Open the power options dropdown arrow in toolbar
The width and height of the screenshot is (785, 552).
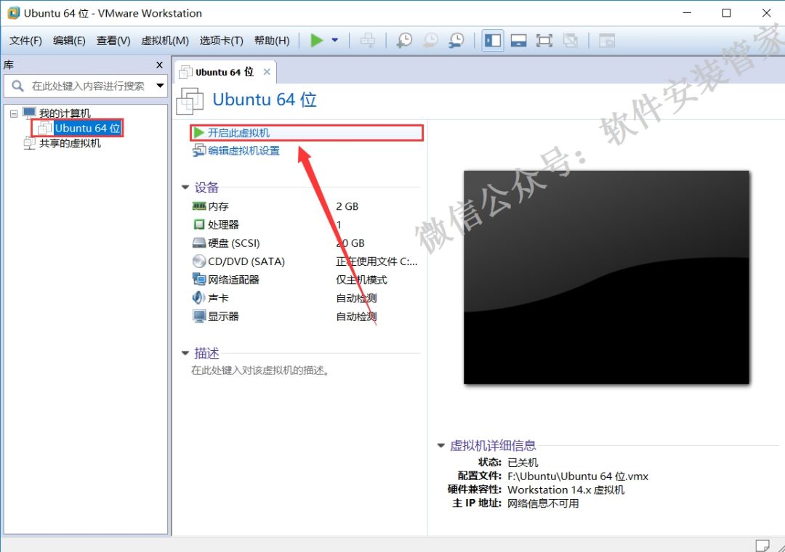point(335,41)
